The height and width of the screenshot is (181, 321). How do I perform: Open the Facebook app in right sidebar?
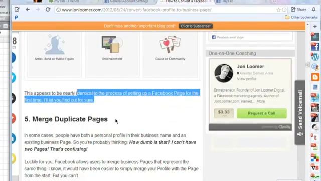(315, 47)
